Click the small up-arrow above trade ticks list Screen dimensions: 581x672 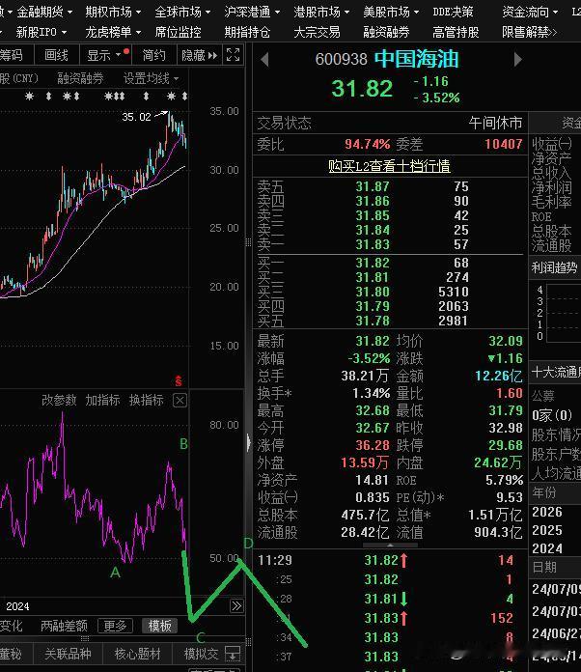click(390, 546)
